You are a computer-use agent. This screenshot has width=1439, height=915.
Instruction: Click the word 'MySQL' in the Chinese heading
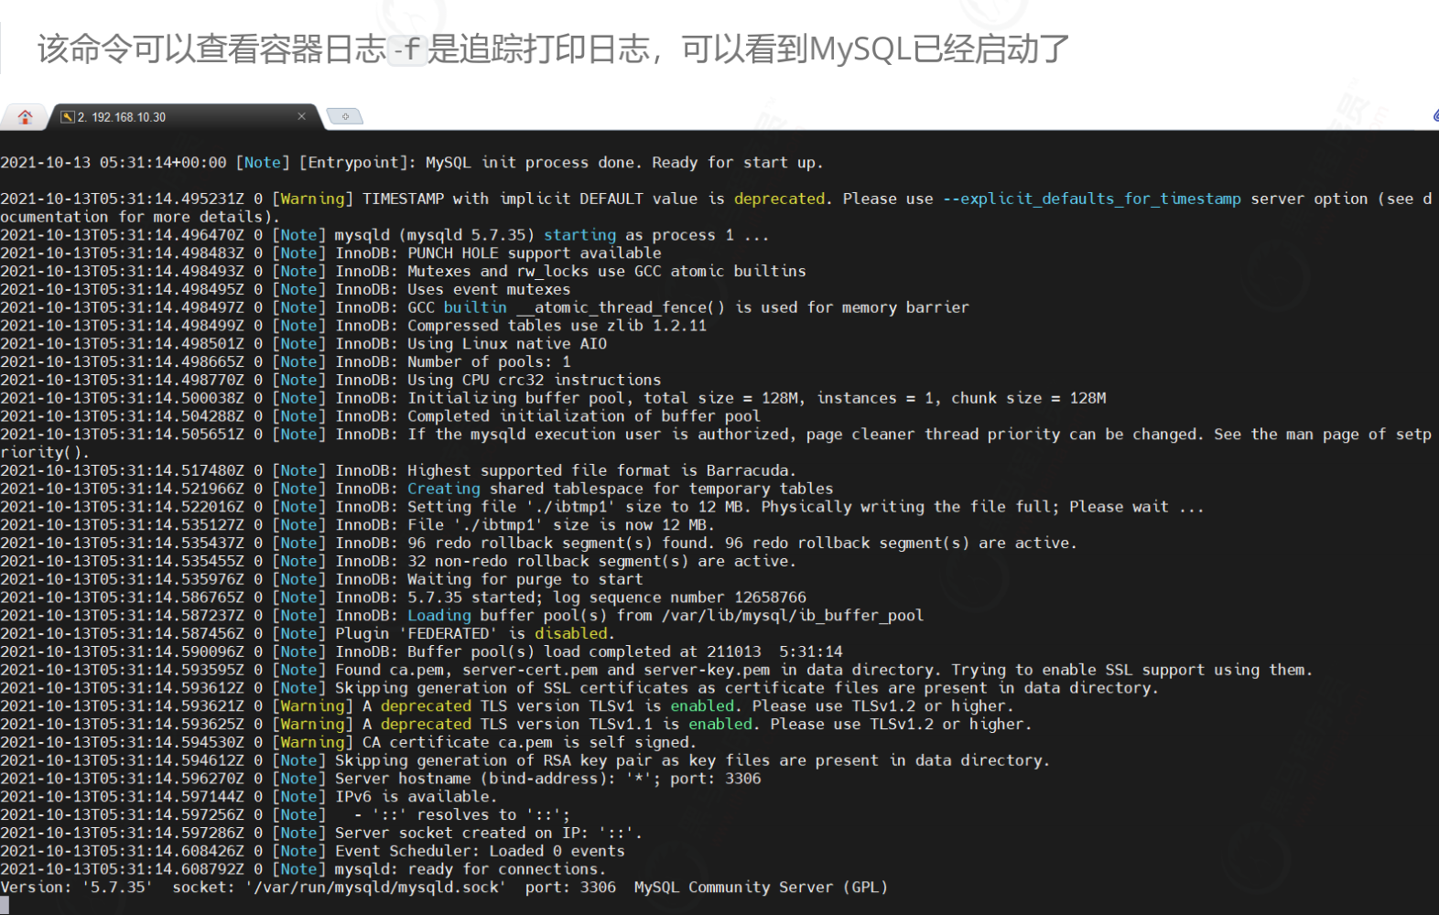(x=860, y=49)
